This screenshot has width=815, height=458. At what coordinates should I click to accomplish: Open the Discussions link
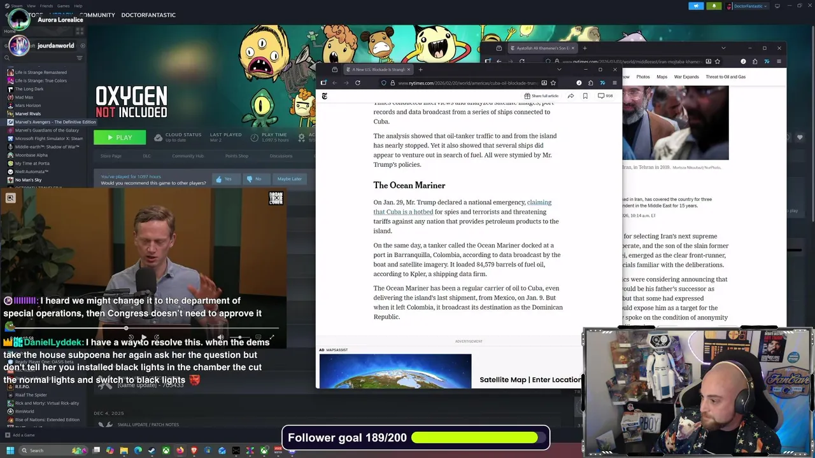point(281,156)
